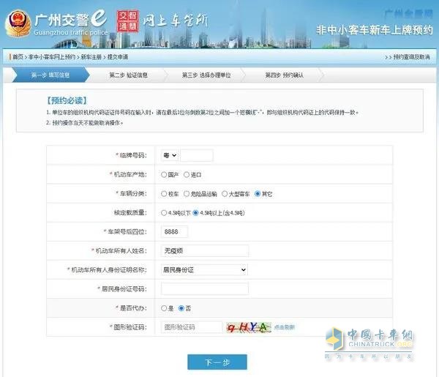439x377 pixels.
Task: Select 进口 for vehicle origin
Action: pyautogui.click(x=187, y=175)
